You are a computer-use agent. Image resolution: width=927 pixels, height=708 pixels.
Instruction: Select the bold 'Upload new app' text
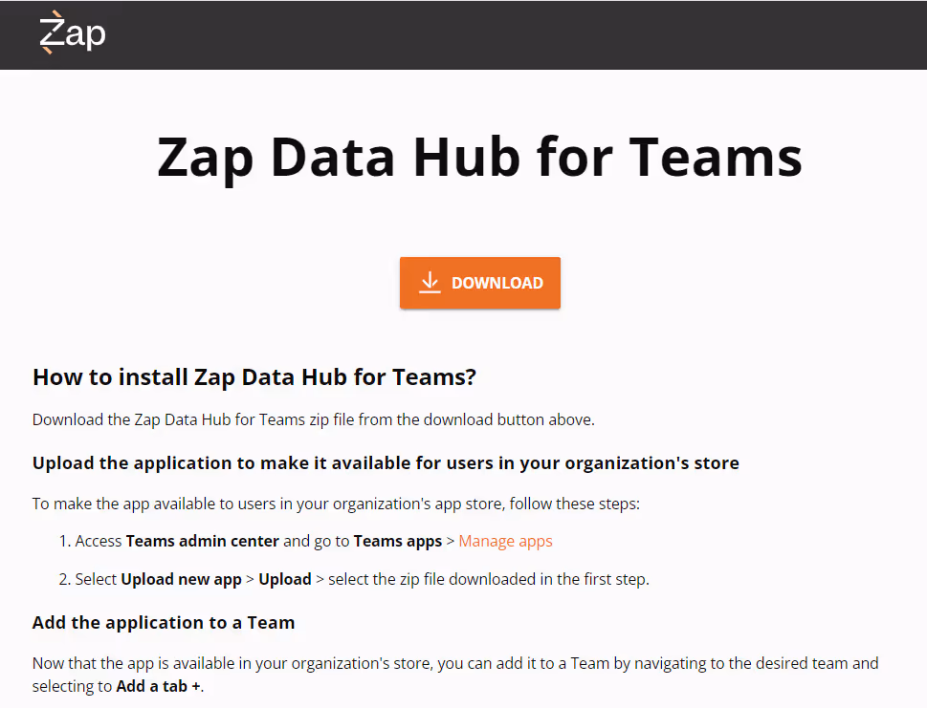click(182, 578)
